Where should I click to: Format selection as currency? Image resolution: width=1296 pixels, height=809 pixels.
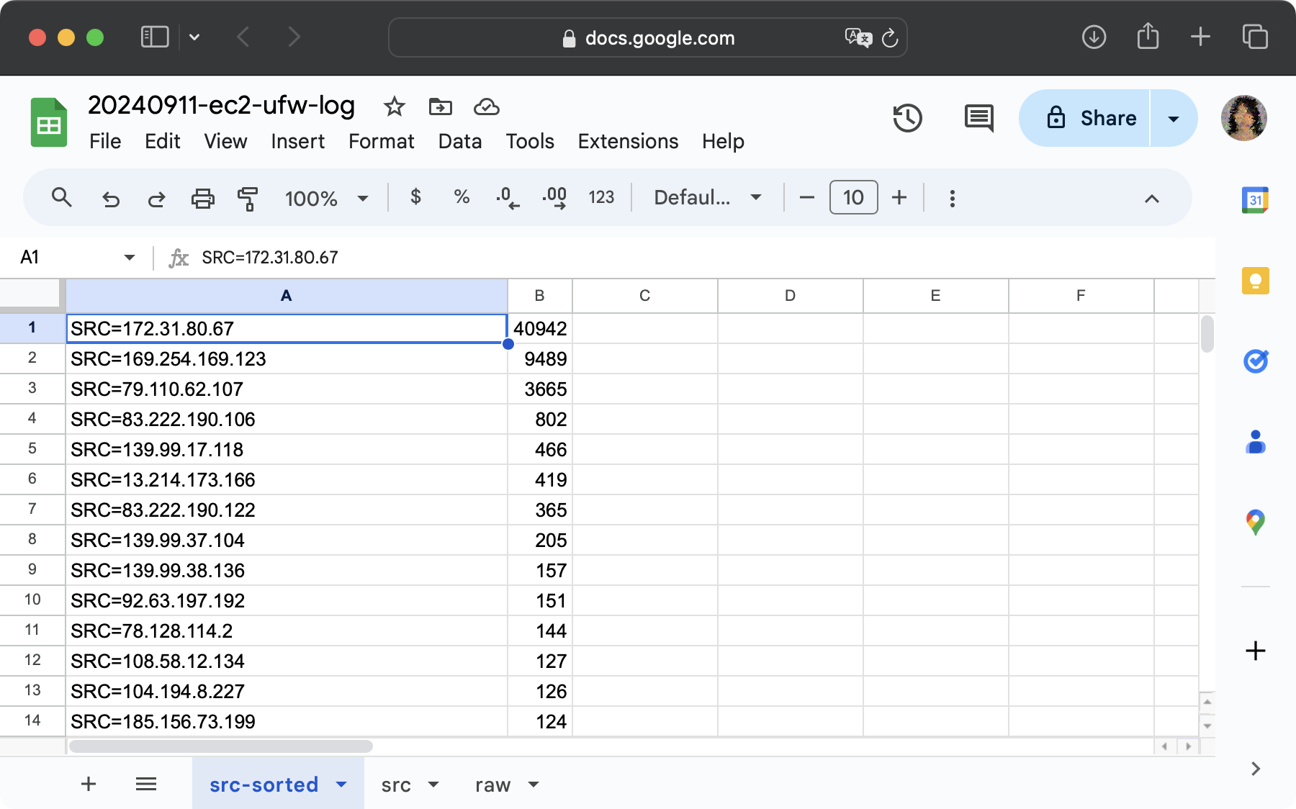415,198
